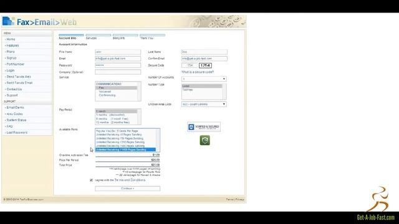Click the Continue button
The height and width of the screenshot is (224, 399).
click(x=127, y=189)
